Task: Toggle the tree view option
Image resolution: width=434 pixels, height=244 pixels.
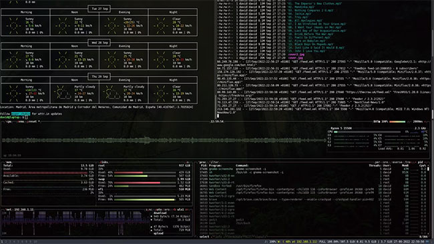Action: tap(408, 162)
